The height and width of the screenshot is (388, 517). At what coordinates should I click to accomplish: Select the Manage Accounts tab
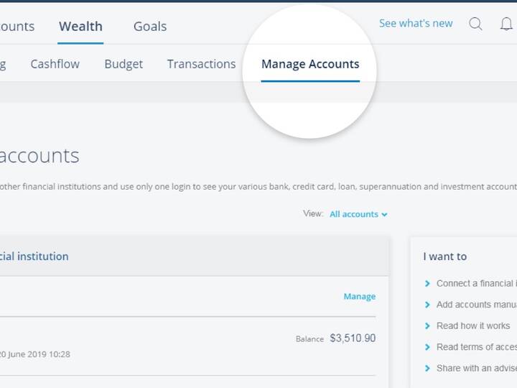point(310,64)
